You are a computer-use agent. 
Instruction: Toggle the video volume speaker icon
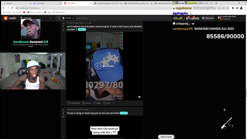pyautogui.click(x=139, y=97)
